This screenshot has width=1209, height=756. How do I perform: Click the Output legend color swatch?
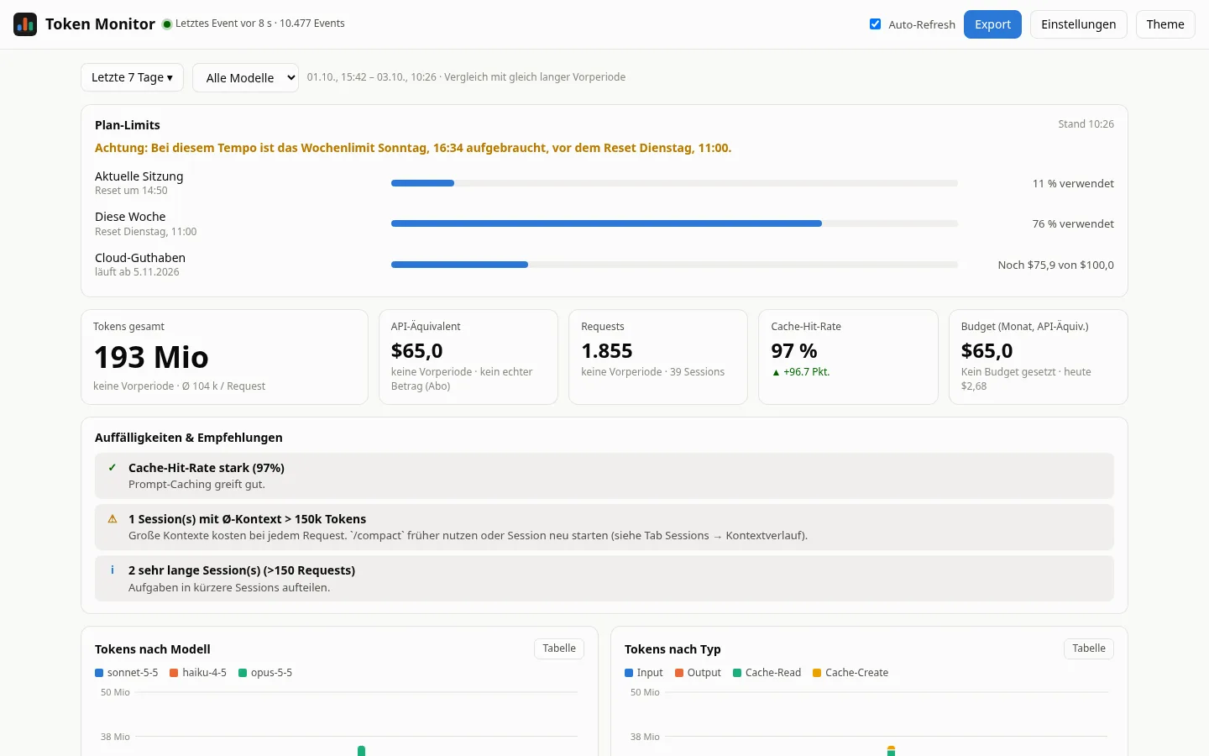pos(679,673)
